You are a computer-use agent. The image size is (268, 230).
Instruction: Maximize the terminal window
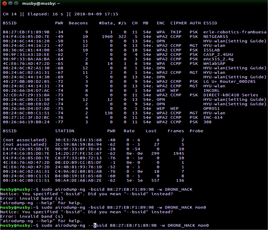(16, 3)
